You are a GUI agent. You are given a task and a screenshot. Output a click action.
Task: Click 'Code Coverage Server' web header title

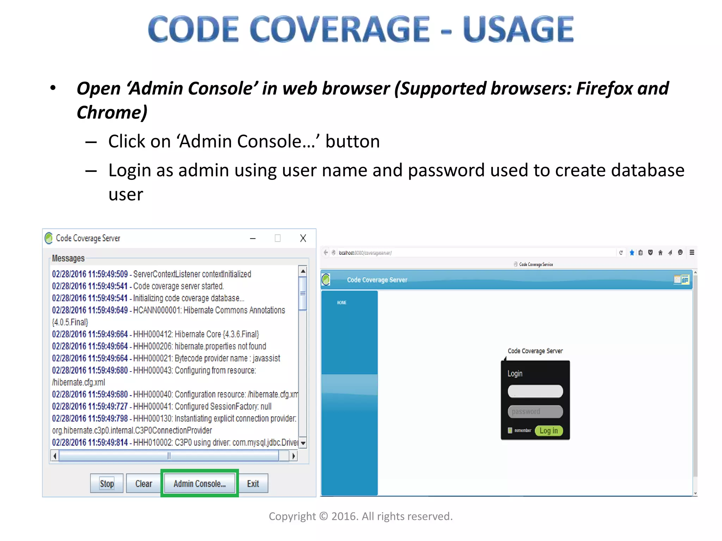(x=377, y=280)
